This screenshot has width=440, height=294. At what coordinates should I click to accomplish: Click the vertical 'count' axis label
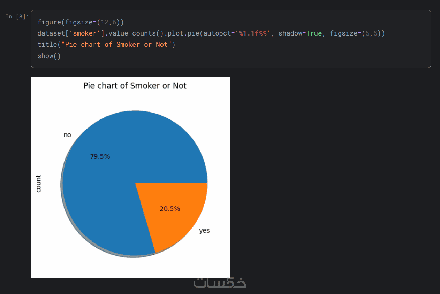point(38,184)
